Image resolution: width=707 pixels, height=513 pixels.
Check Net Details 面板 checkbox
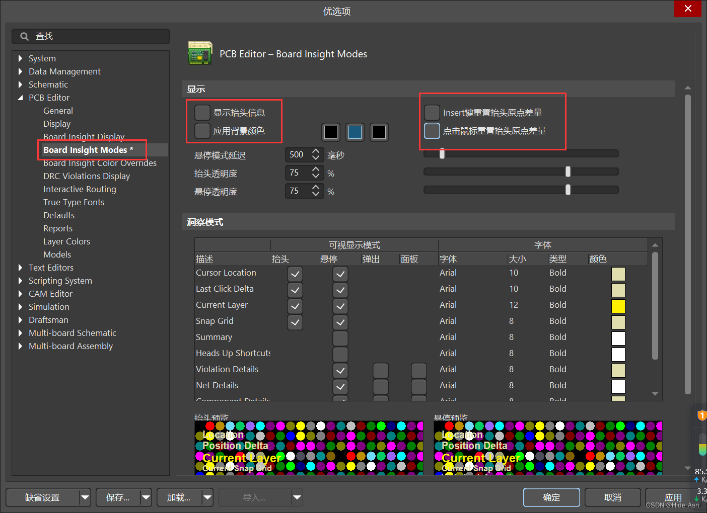pos(419,387)
